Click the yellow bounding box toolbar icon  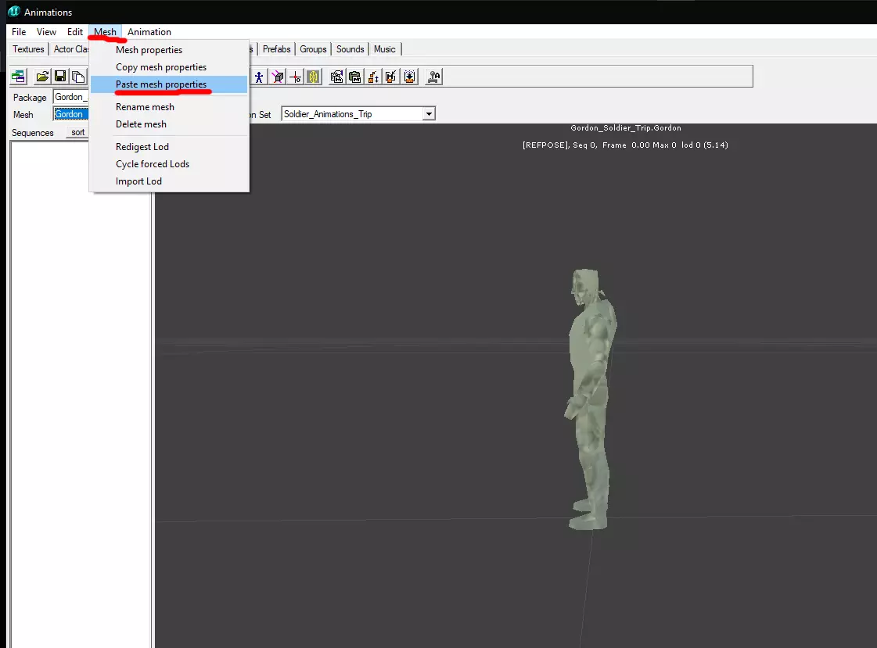313,77
